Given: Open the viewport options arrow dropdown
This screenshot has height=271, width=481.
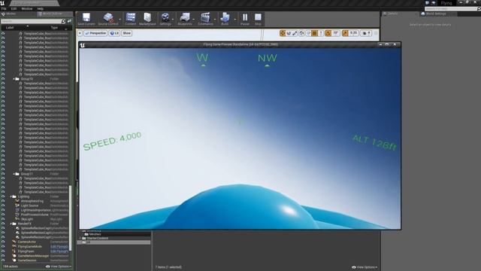Looking at the screenshot, I should click(x=80, y=33).
